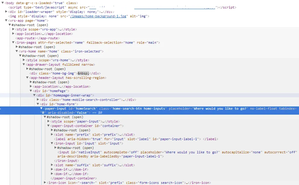Expand the style scope="vrs-app" node arrow

[x=13, y=29]
